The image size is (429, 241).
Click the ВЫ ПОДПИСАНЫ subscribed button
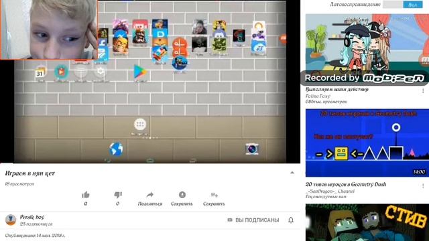(253, 220)
